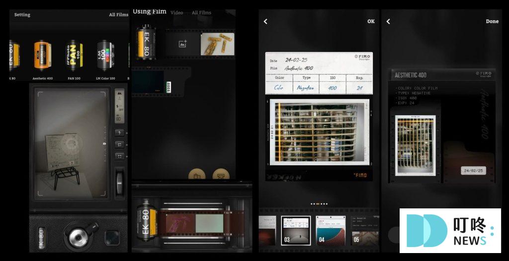Viewport: 509px width, 261px height.
Task: Click the "PAN 100" label under film roll
Action: pyautogui.click(x=74, y=78)
